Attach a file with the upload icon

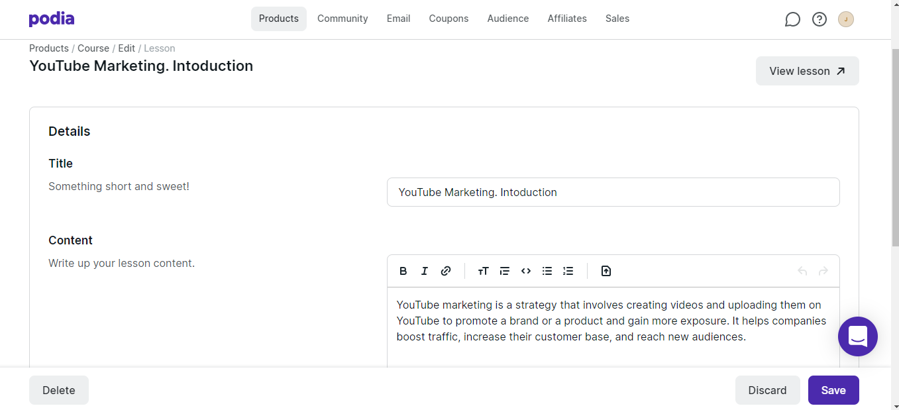point(606,271)
